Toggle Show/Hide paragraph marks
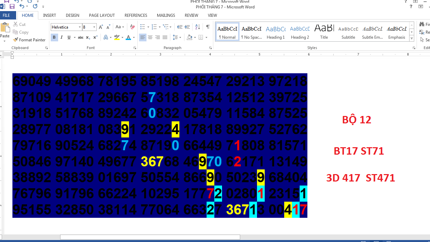Viewport: 430px width, 242px height. (x=208, y=27)
